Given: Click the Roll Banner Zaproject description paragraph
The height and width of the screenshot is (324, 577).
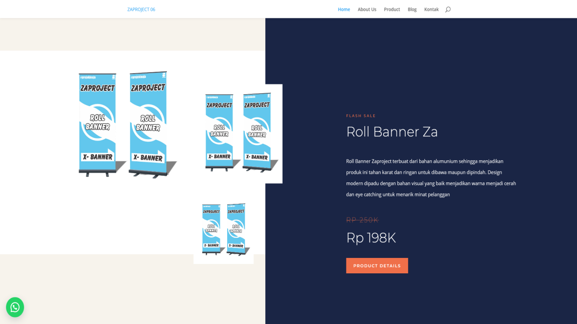Looking at the screenshot, I should (x=431, y=178).
